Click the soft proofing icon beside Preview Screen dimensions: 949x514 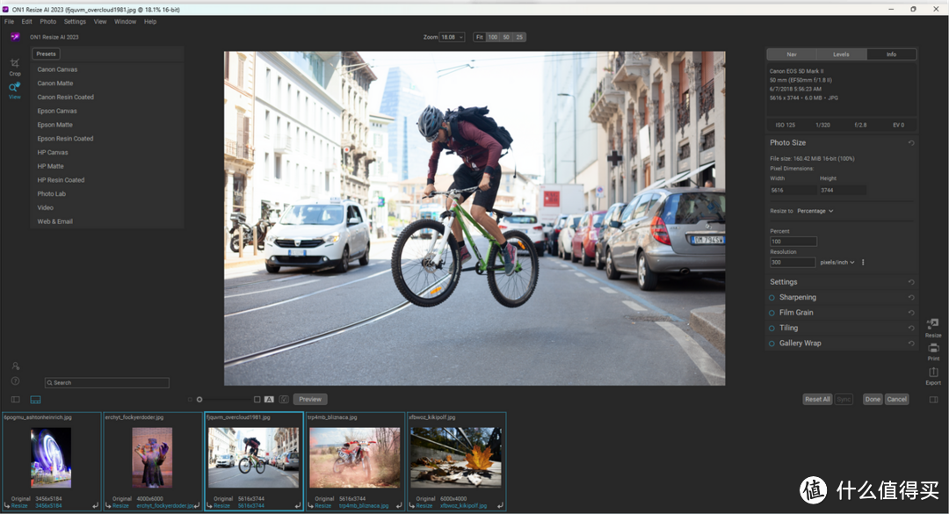pyautogui.click(x=284, y=400)
